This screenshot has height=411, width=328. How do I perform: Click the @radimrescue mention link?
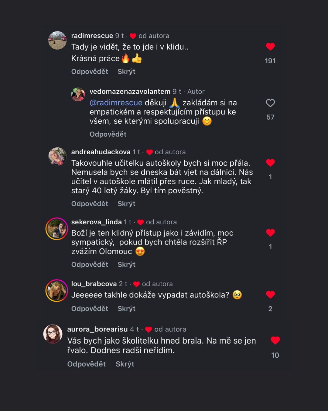[116, 103]
